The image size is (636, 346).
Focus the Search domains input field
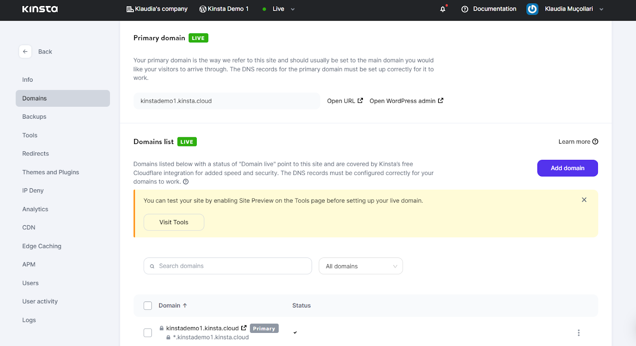[x=228, y=266]
